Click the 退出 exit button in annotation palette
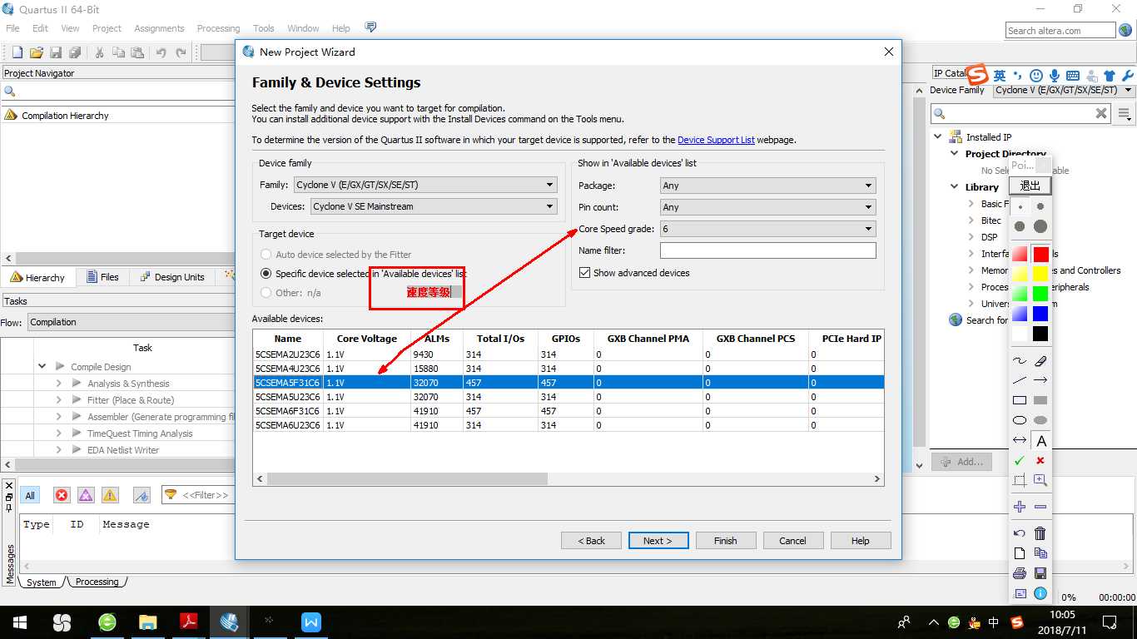Screen dimensions: 1137x639 tap(1030, 186)
